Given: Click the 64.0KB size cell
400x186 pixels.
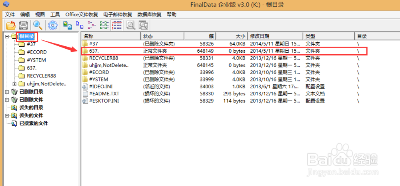Looking at the screenshot, I should pyautogui.click(x=238, y=44).
